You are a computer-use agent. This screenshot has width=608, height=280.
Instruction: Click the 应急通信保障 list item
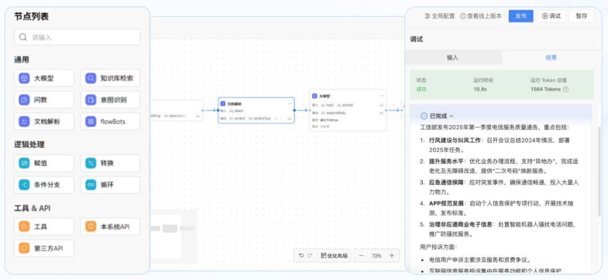pyautogui.click(x=500, y=187)
